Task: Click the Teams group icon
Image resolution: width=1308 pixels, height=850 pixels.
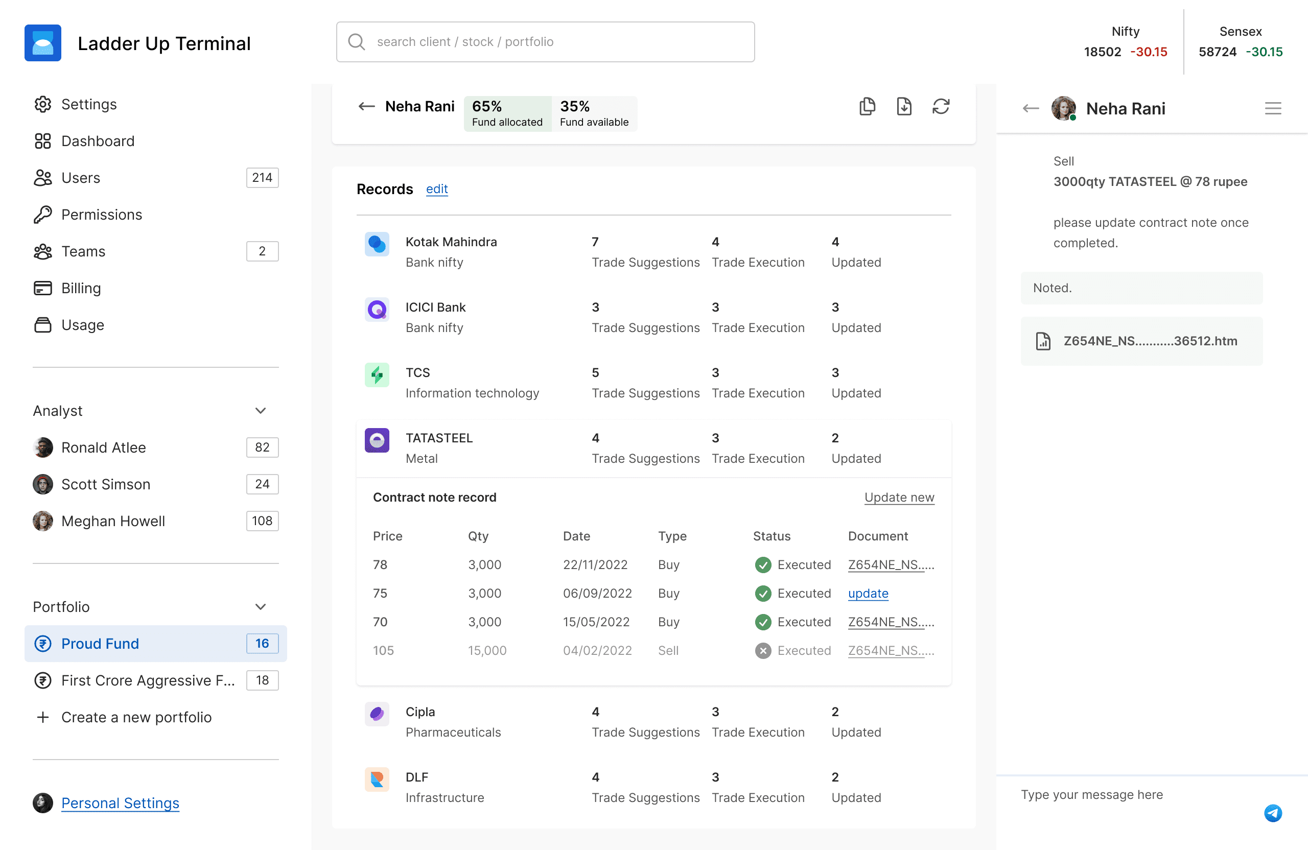Action: (43, 252)
